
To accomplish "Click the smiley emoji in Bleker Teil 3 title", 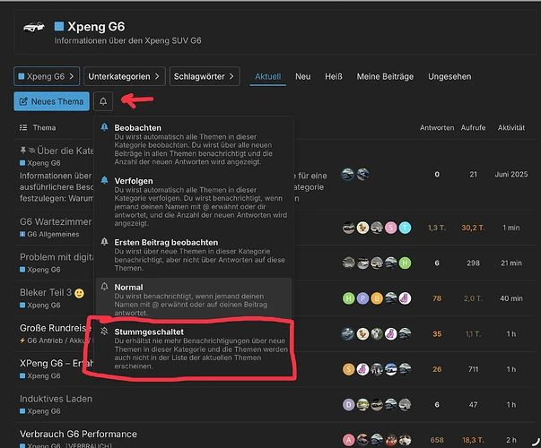I will 79,293.
